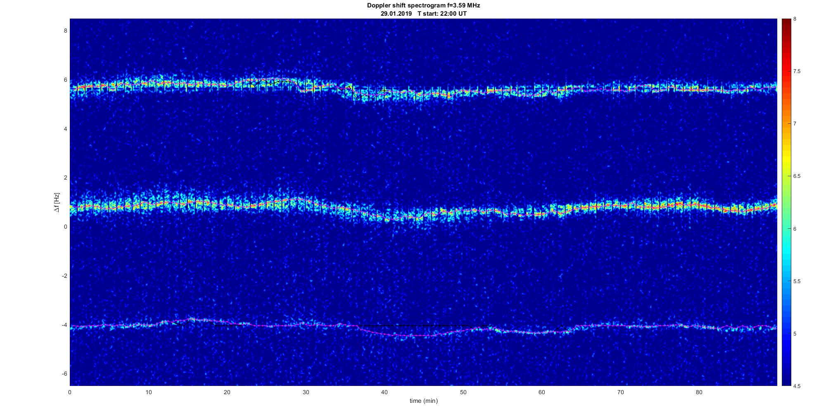
Task: Click the x-axis tick label 40
Action: (385, 392)
